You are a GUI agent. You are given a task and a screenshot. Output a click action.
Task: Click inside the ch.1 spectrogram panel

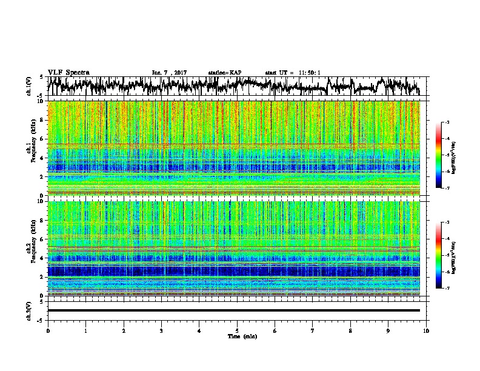(x=234, y=148)
